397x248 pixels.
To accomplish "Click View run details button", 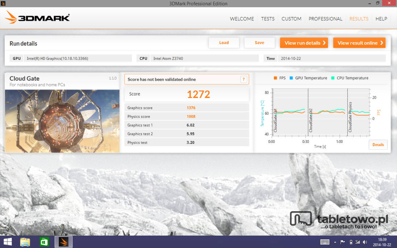I will 304,43.
